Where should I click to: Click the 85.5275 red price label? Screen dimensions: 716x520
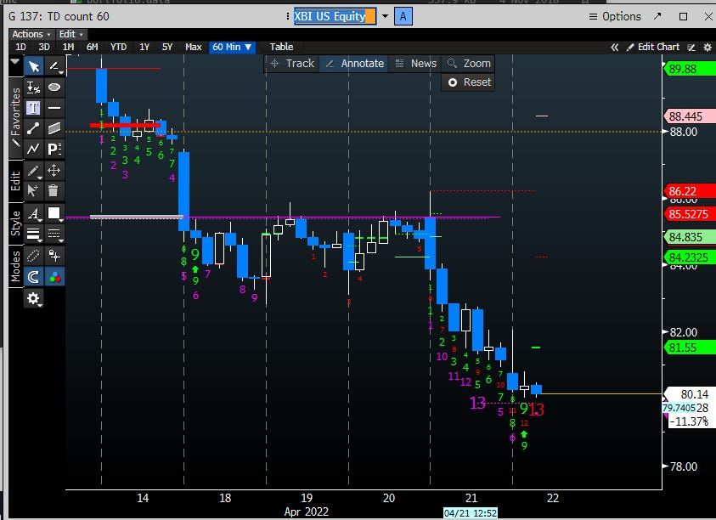point(690,214)
